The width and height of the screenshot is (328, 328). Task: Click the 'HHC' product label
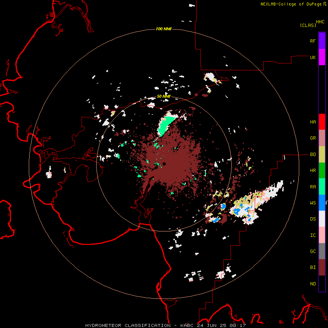[320, 22]
